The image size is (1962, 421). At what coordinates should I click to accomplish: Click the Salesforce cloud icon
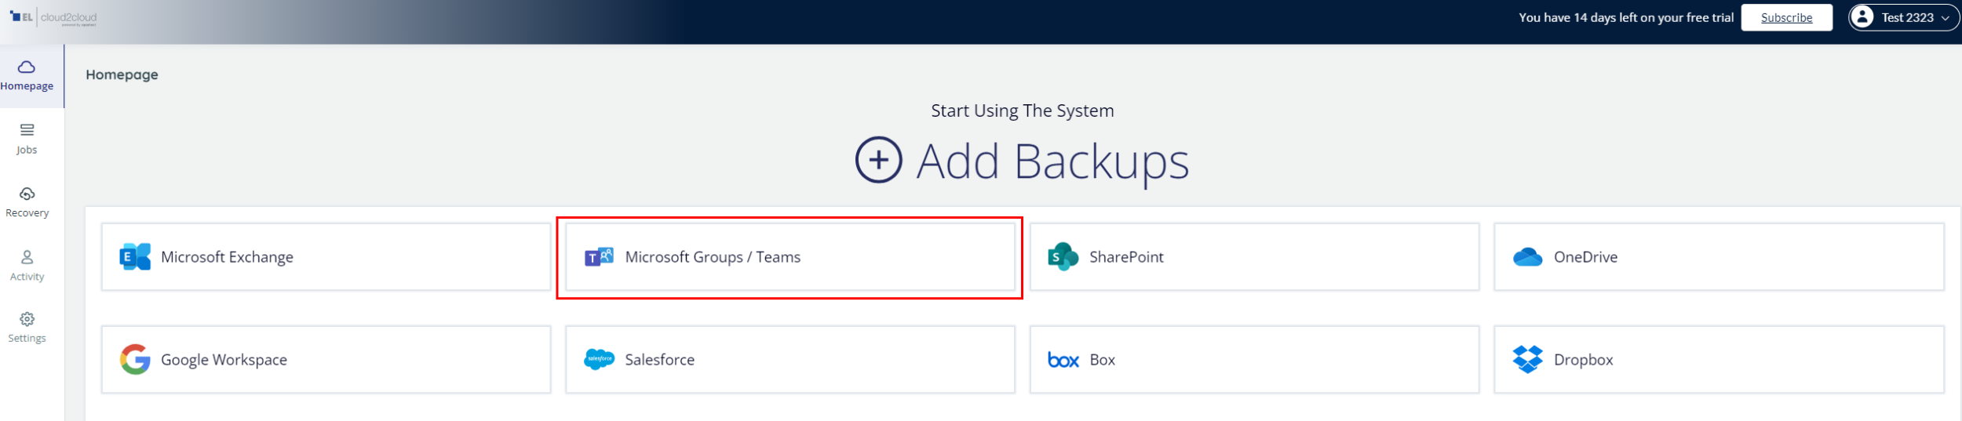(599, 360)
